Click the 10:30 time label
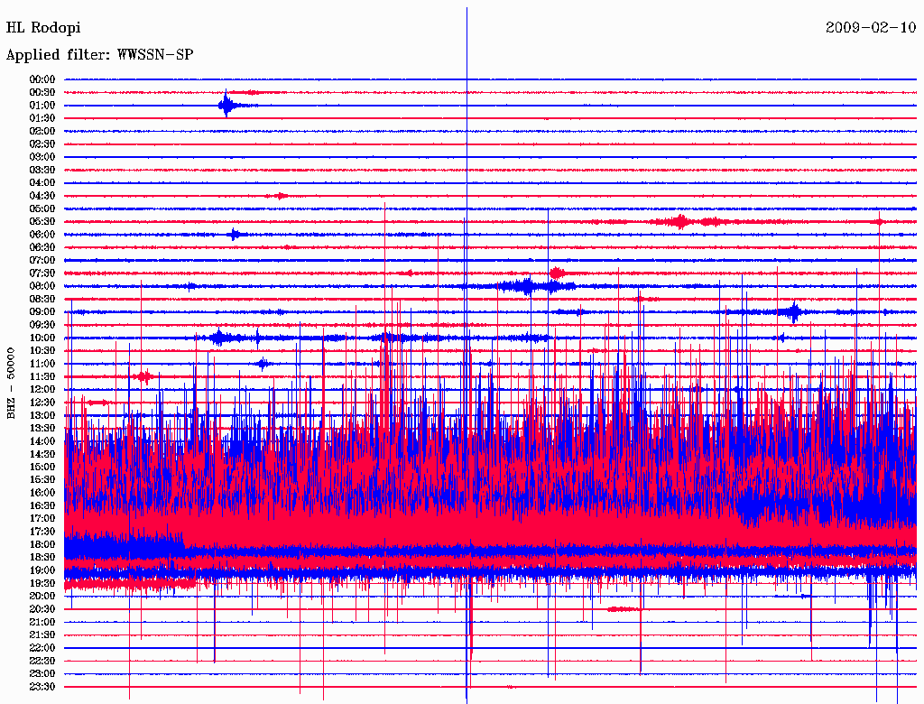Image resolution: width=924 pixels, height=704 pixels. pyautogui.click(x=42, y=351)
